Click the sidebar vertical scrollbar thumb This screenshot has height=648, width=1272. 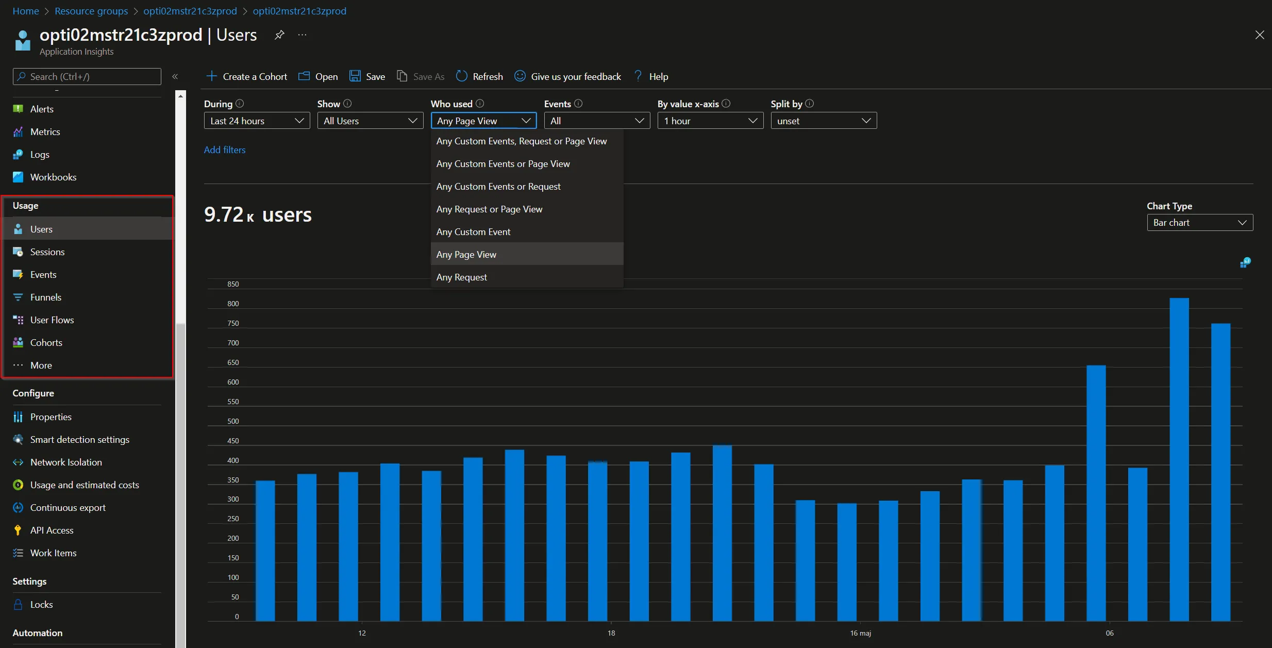pos(180,485)
